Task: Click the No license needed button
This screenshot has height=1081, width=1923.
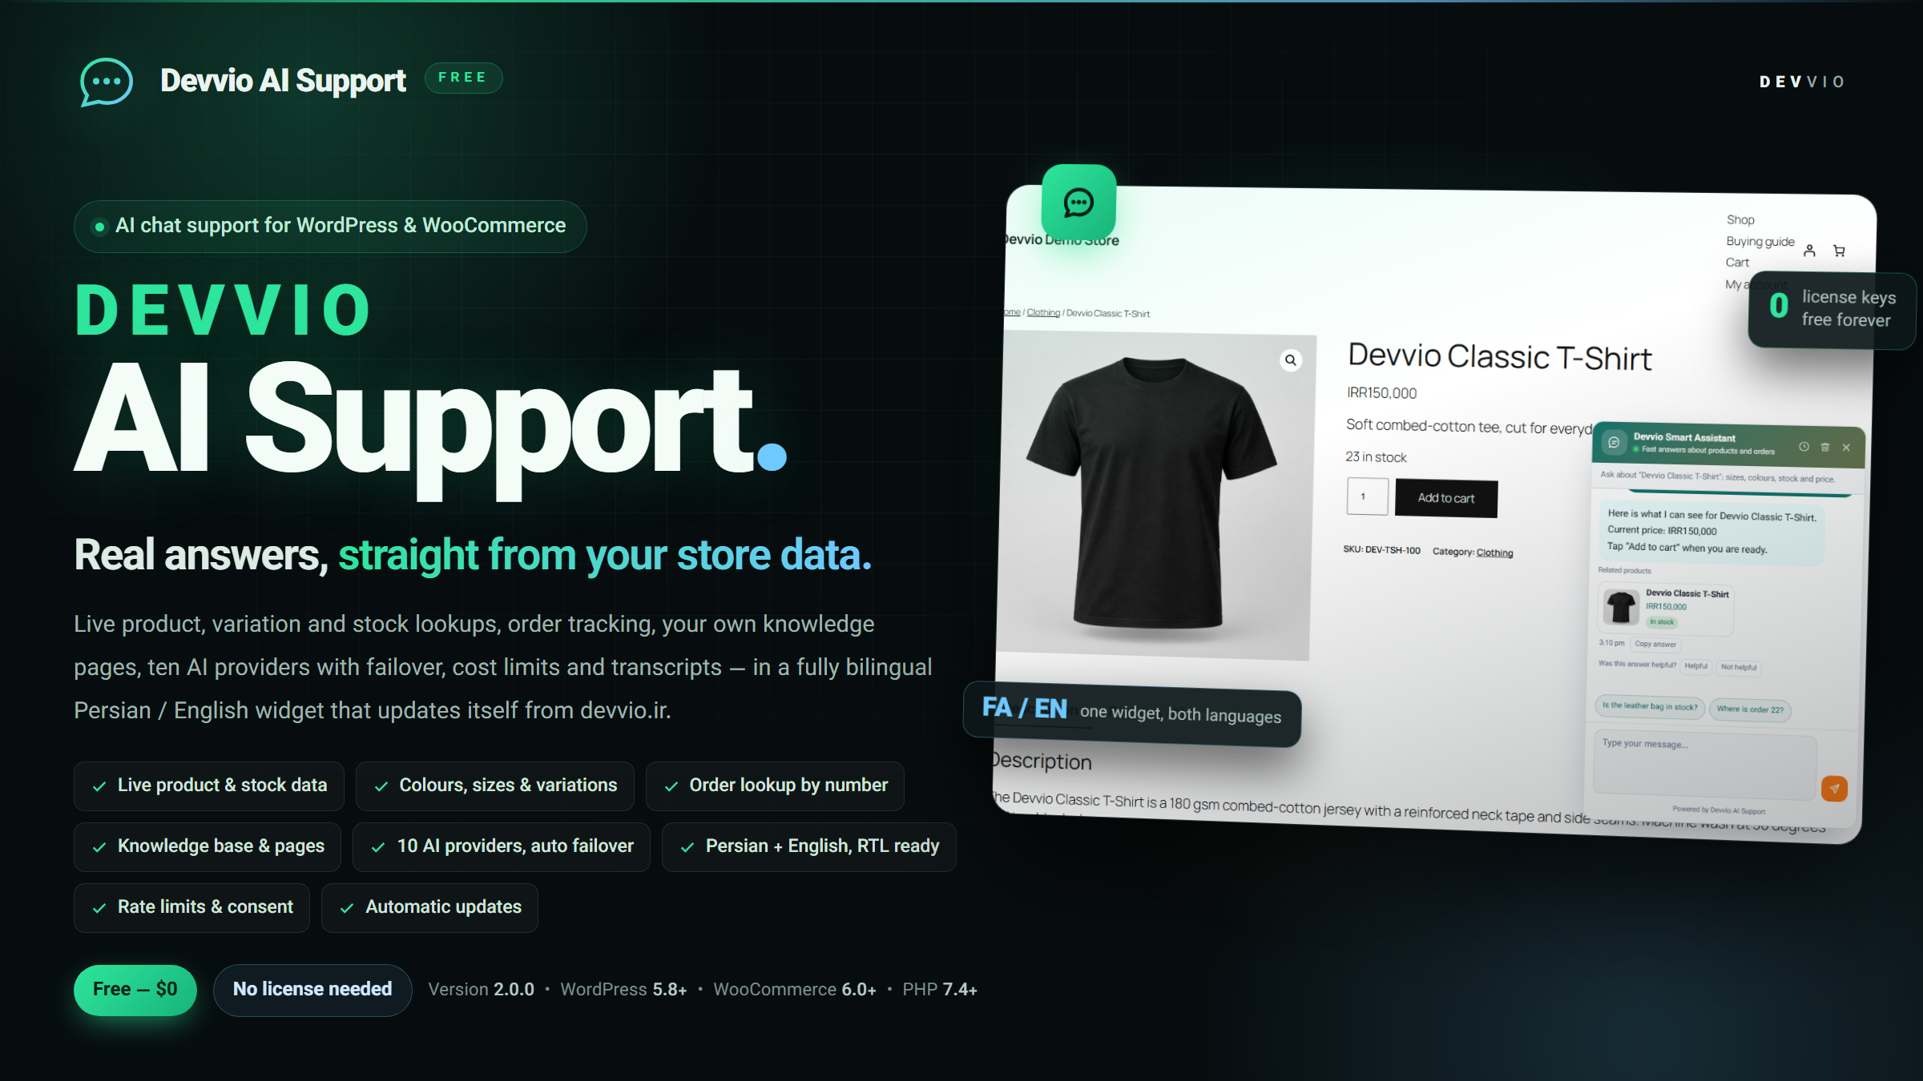Action: (x=312, y=990)
